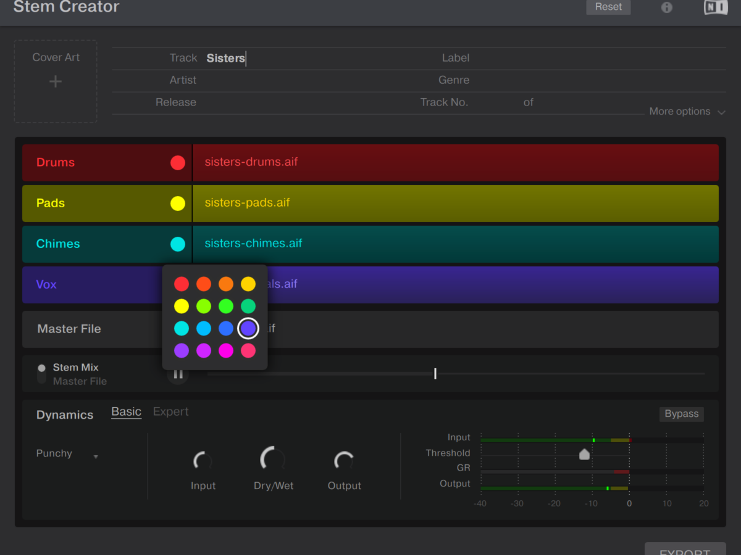This screenshot has height=555, width=741.
Task: Pause playback with the pause button
Action: click(178, 374)
